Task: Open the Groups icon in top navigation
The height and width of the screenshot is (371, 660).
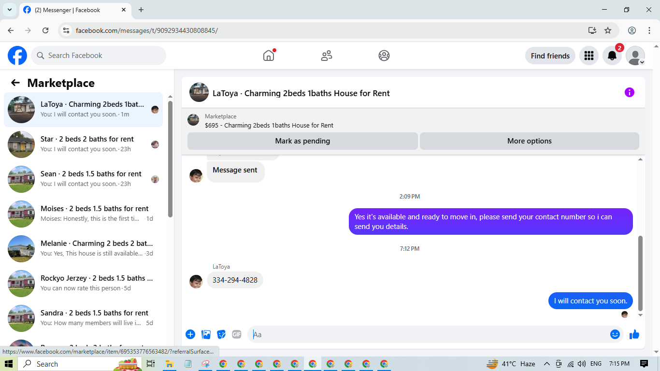Action: (384, 56)
